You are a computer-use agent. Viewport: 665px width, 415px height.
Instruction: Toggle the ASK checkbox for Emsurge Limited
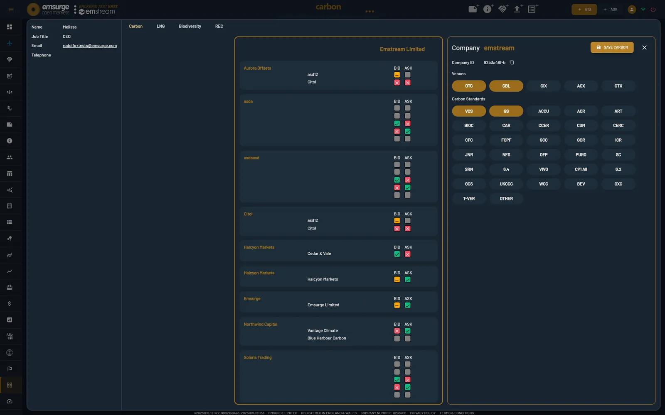pos(408,305)
